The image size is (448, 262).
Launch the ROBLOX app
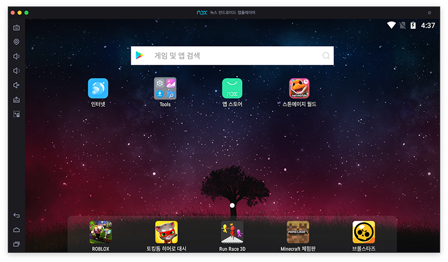(101, 232)
